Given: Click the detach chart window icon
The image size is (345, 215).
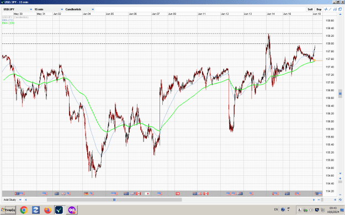Looking at the screenshot, I should pos(340,9).
